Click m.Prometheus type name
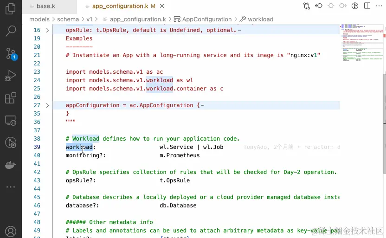386x238 pixels. pos(180,155)
